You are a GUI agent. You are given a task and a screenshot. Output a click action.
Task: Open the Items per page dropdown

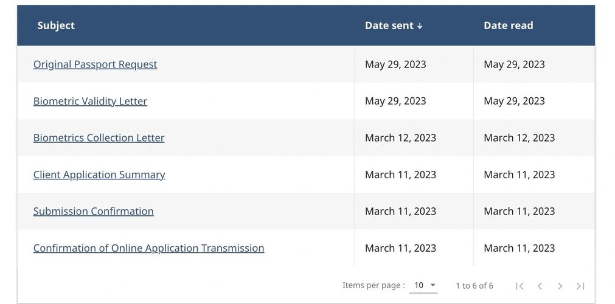click(x=425, y=285)
